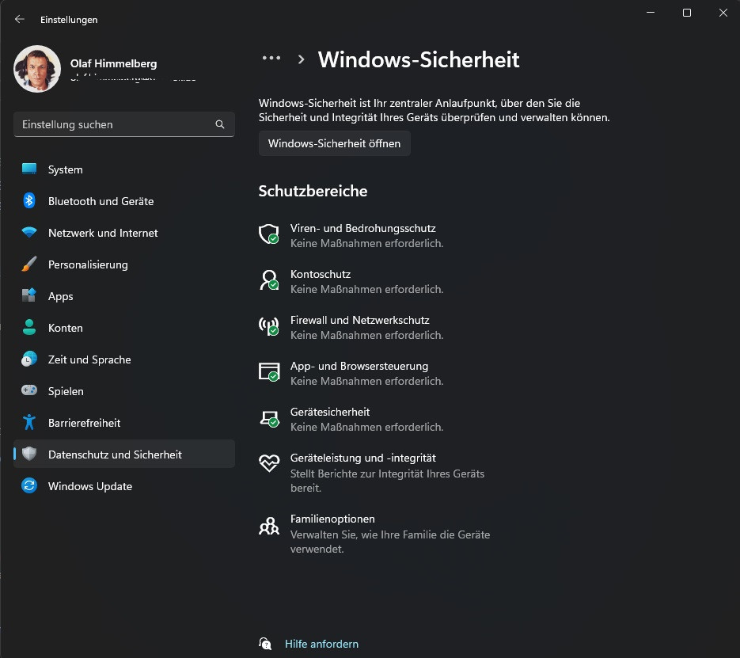Switch to Apps settings

pyautogui.click(x=124, y=296)
